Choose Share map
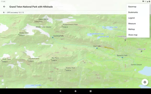Screen dimensions: 151x94 tap(138, 35)
